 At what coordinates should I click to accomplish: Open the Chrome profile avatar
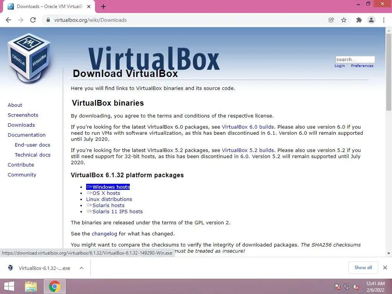point(371,20)
